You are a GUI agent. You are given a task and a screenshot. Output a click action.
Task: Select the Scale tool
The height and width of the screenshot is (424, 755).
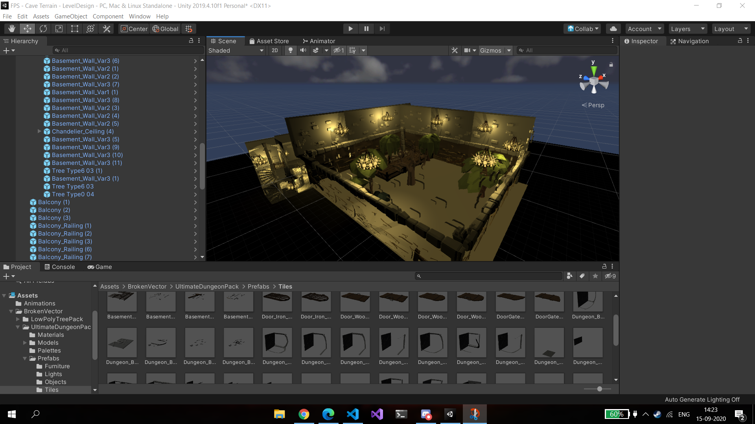click(x=59, y=29)
